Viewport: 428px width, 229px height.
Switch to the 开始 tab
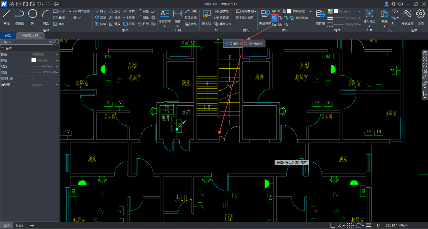tap(8, 35)
